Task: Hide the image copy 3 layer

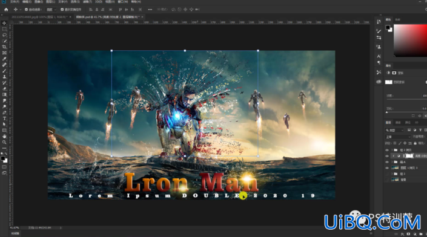Action: 387,168
